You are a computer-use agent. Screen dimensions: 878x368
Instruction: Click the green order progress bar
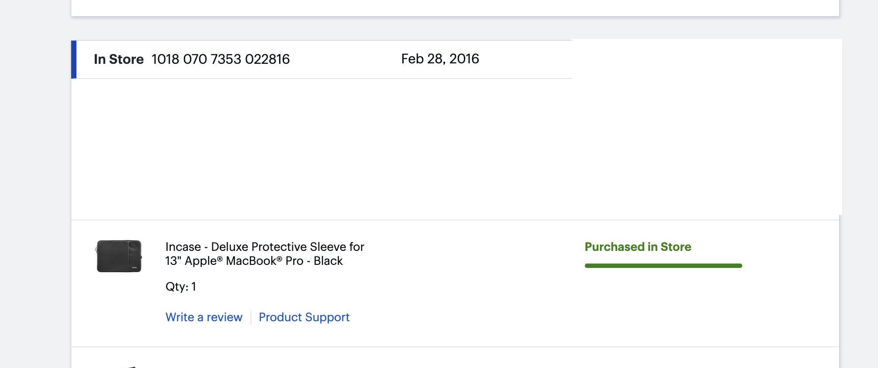663,266
